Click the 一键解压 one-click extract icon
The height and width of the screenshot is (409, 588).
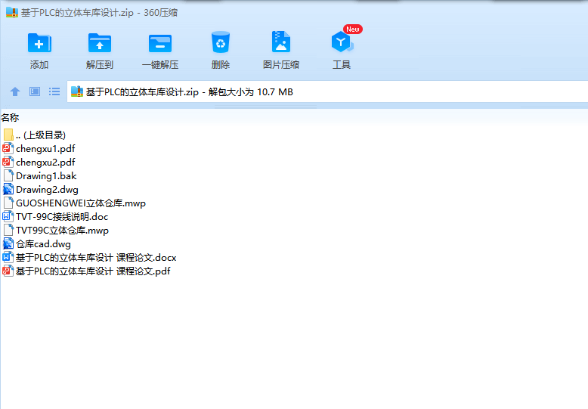(x=160, y=43)
